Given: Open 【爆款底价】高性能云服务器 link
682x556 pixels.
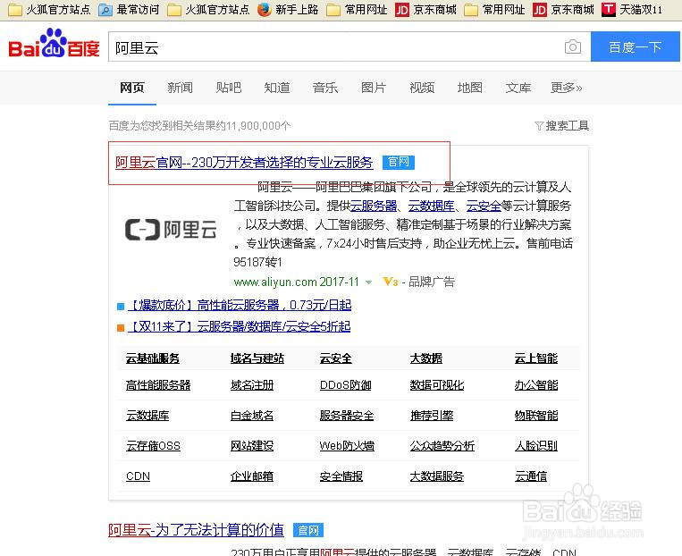Looking at the screenshot, I should tap(240, 306).
